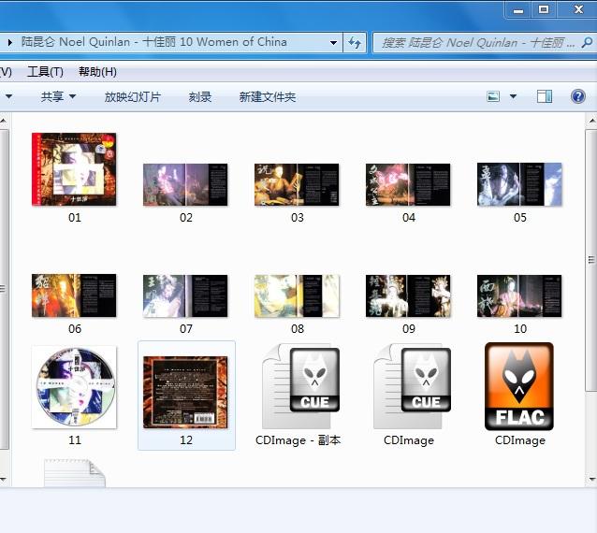Open image thumbnail 01 album cover
Viewport: 597px width, 533px height.
(x=74, y=169)
